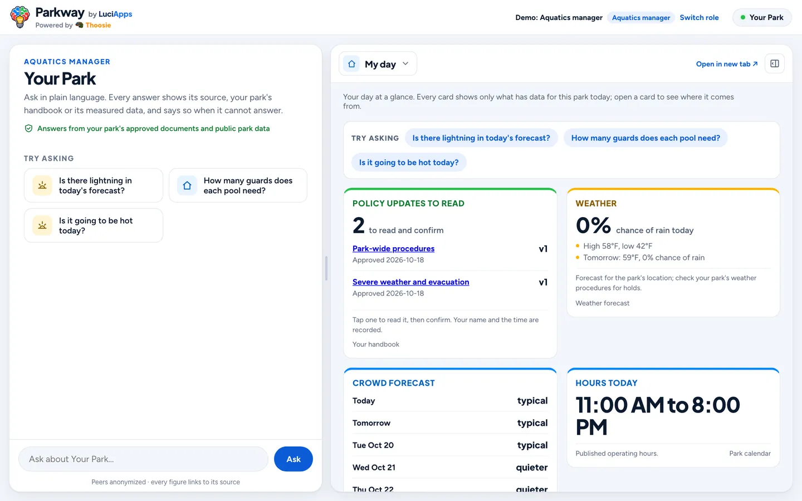Click the sunrise icon on the hot today card
This screenshot has width=802, height=501.
pos(42,225)
